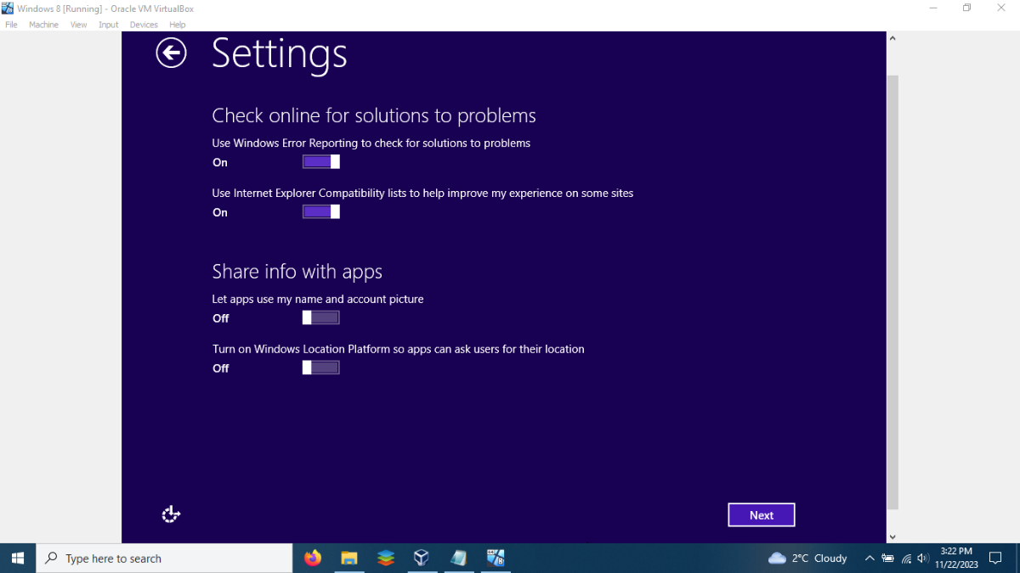Open File Explorer from the taskbar
This screenshot has width=1020, height=573.
[349, 558]
